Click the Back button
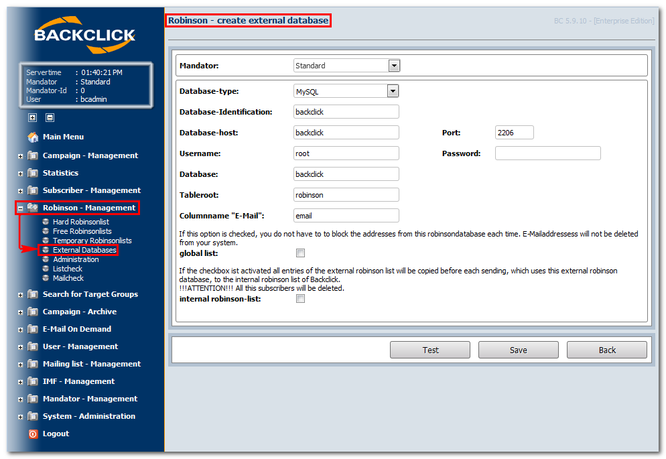Screen dimensions: 666x459 (x=606, y=350)
